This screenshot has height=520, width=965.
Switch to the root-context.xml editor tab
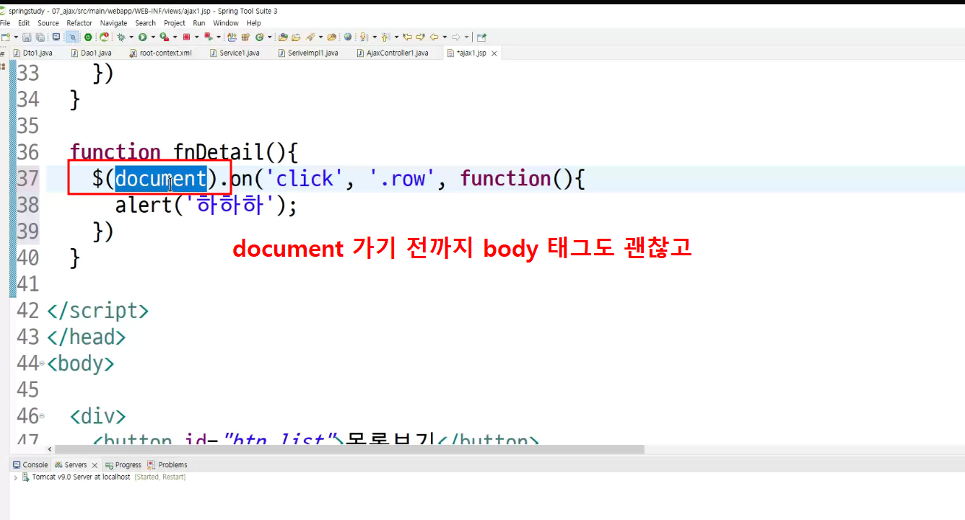(x=160, y=53)
